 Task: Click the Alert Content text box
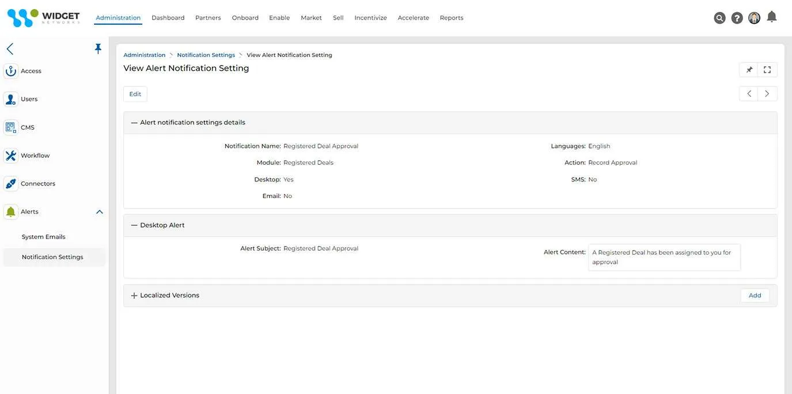[664, 257]
